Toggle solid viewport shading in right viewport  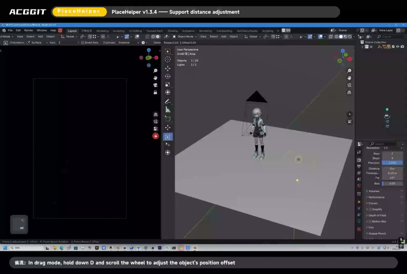point(341,37)
